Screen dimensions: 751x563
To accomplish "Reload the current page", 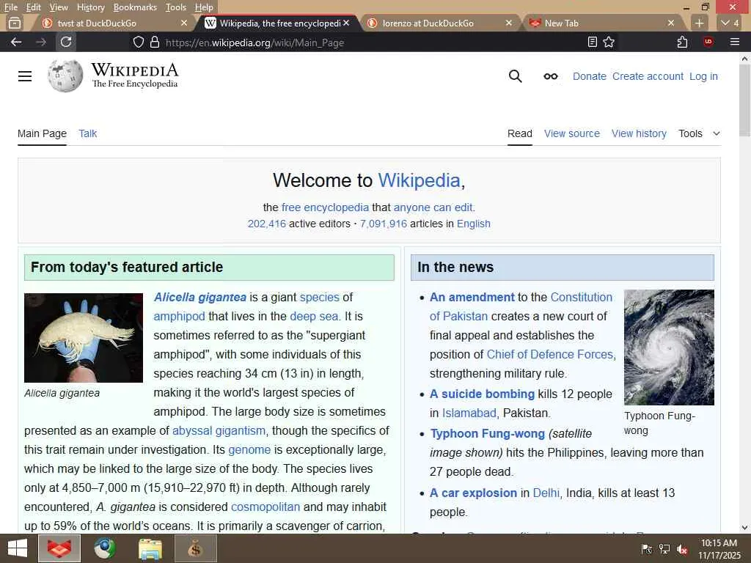I will tap(66, 42).
